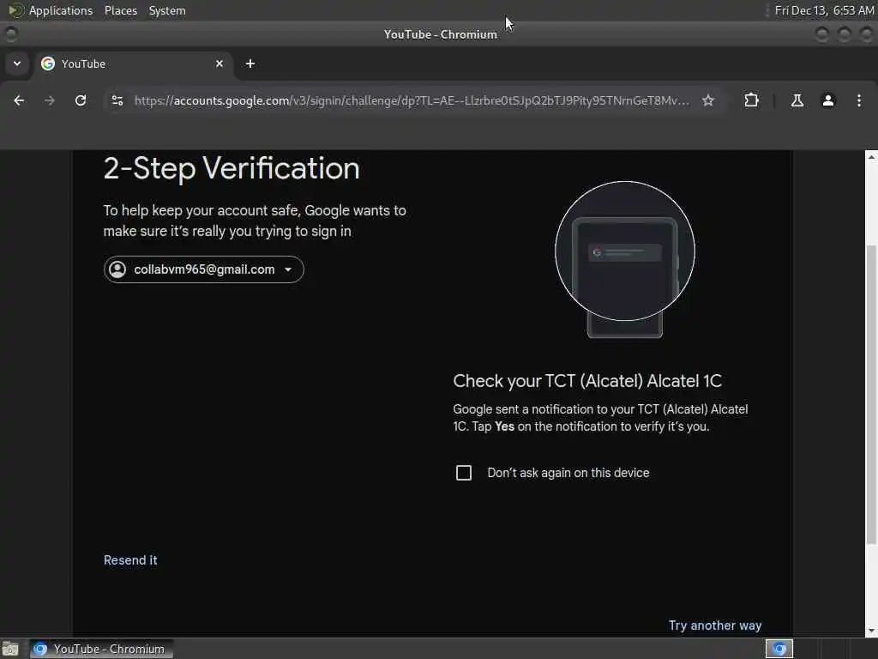Image resolution: width=878 pixels, height=659 pixels.
Task: Click the window menu button in title bar
Action: point(10,34)
